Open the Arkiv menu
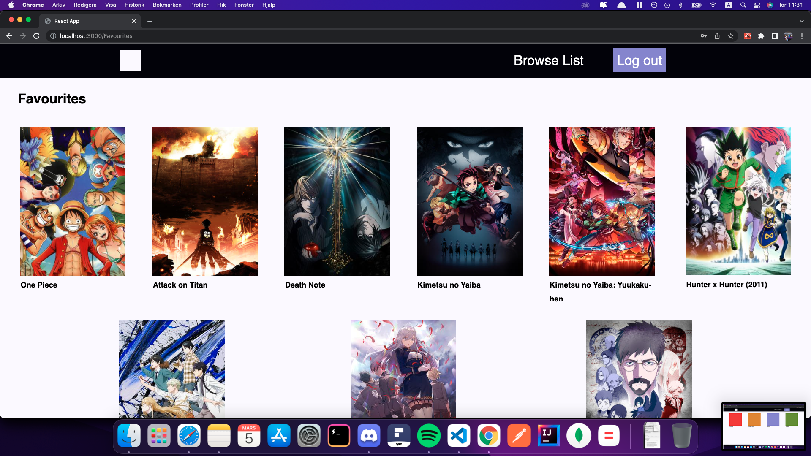The height and width of the screenshot is (456, 811). pos(59,5)
